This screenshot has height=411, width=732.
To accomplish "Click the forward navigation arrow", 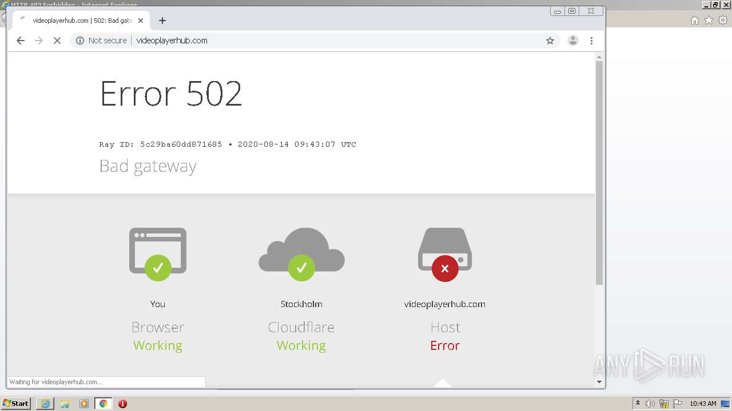I will 39,41.
